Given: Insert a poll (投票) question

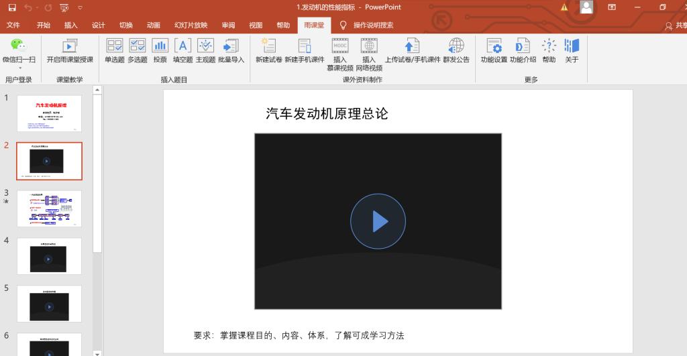Looking at the screenshot, I should 160,51.
